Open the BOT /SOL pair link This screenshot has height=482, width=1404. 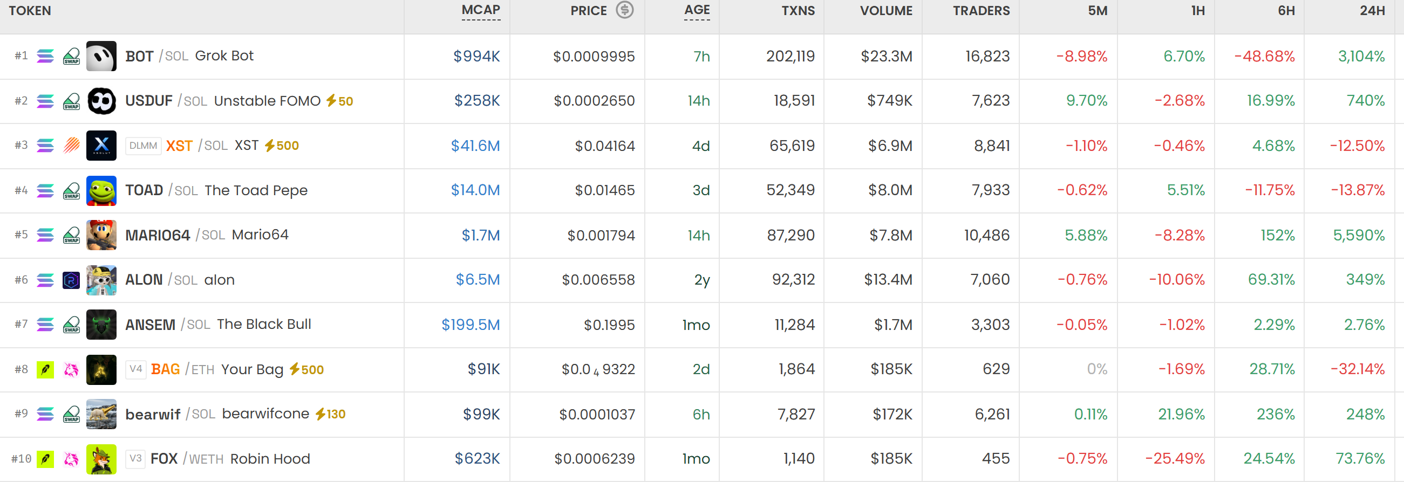pos(156,56)
